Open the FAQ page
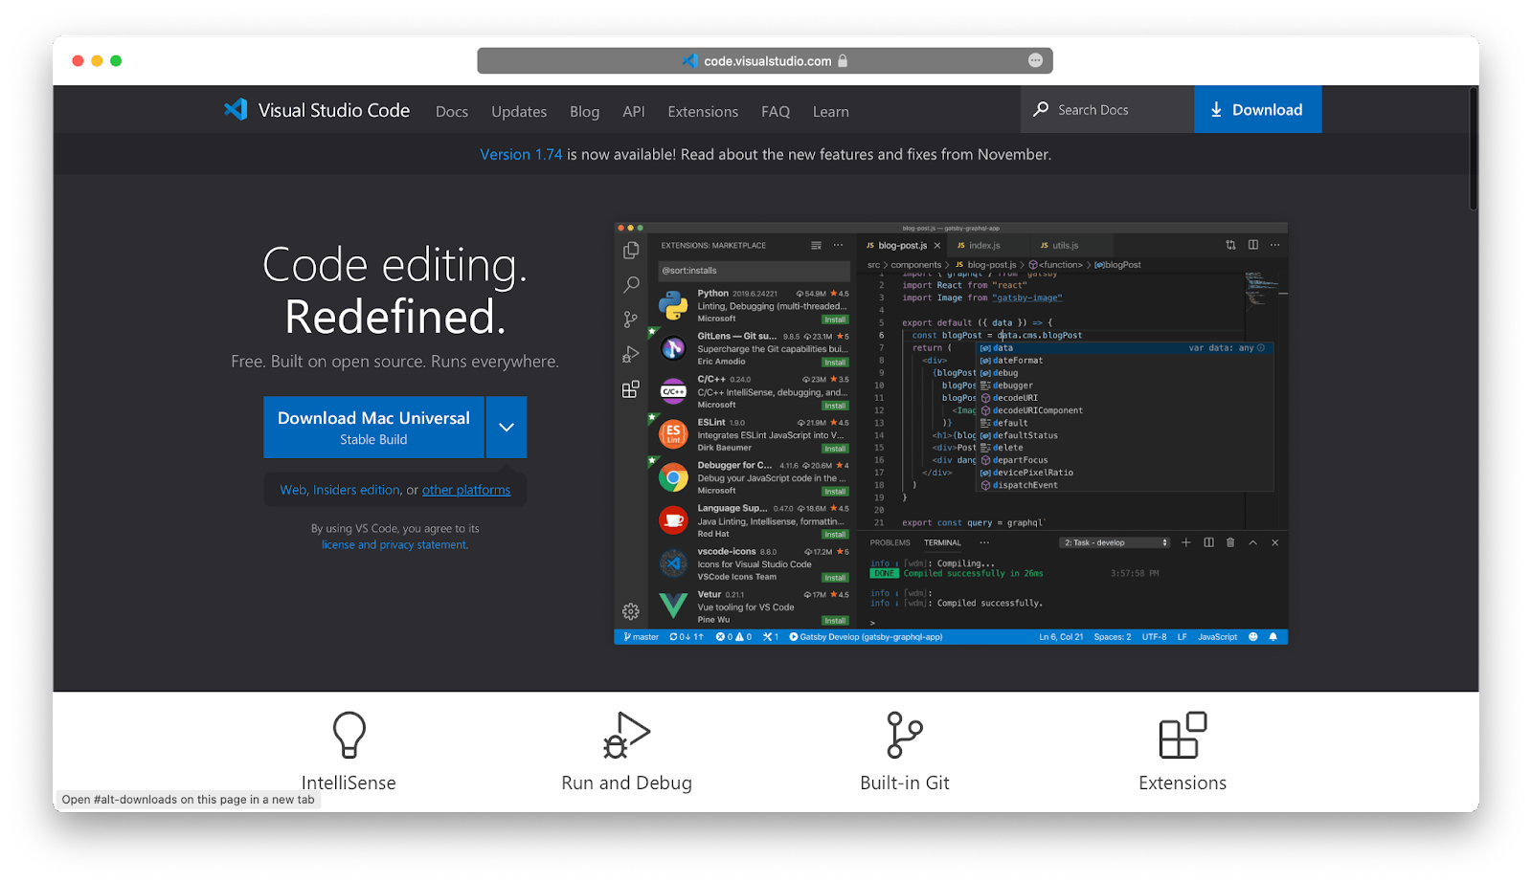Image resolution: width=1532 pixels, height=882 pixels. pyautogui.click(x=776, y=112)
